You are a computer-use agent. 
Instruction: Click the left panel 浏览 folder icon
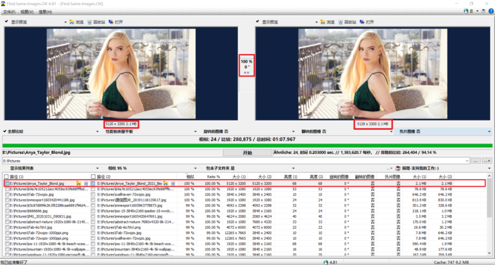point(72,22)
